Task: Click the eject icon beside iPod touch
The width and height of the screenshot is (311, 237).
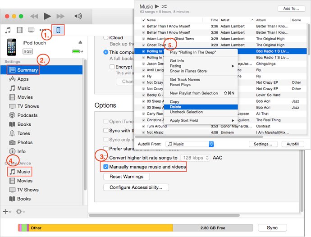Action: click(80, 43)
